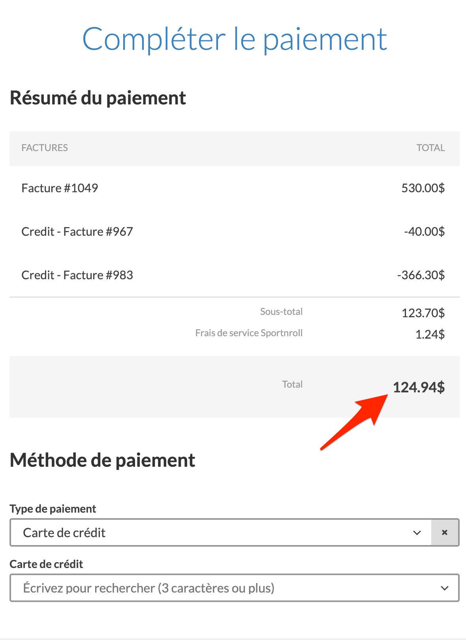Click the -366.30$ credit amount

coord(421,275)
